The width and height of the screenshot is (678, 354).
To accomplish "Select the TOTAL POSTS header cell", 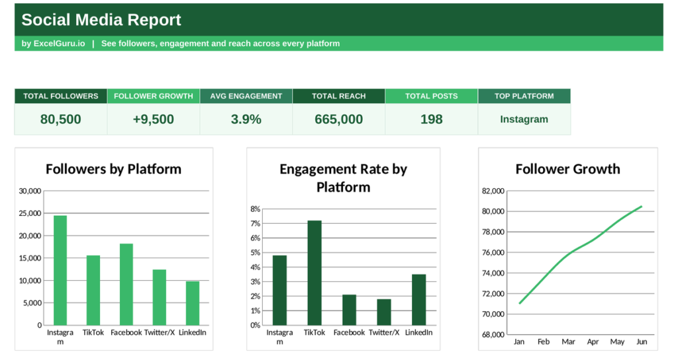I will pos(431,96).
